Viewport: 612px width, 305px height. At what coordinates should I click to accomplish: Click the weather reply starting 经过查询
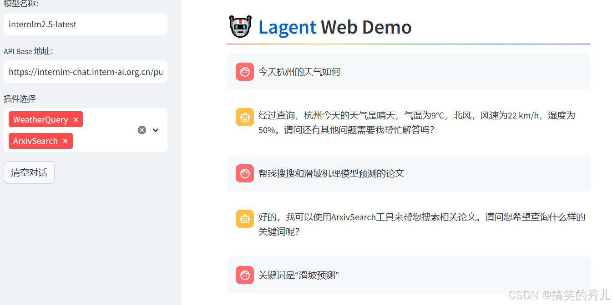pos(417,123)
